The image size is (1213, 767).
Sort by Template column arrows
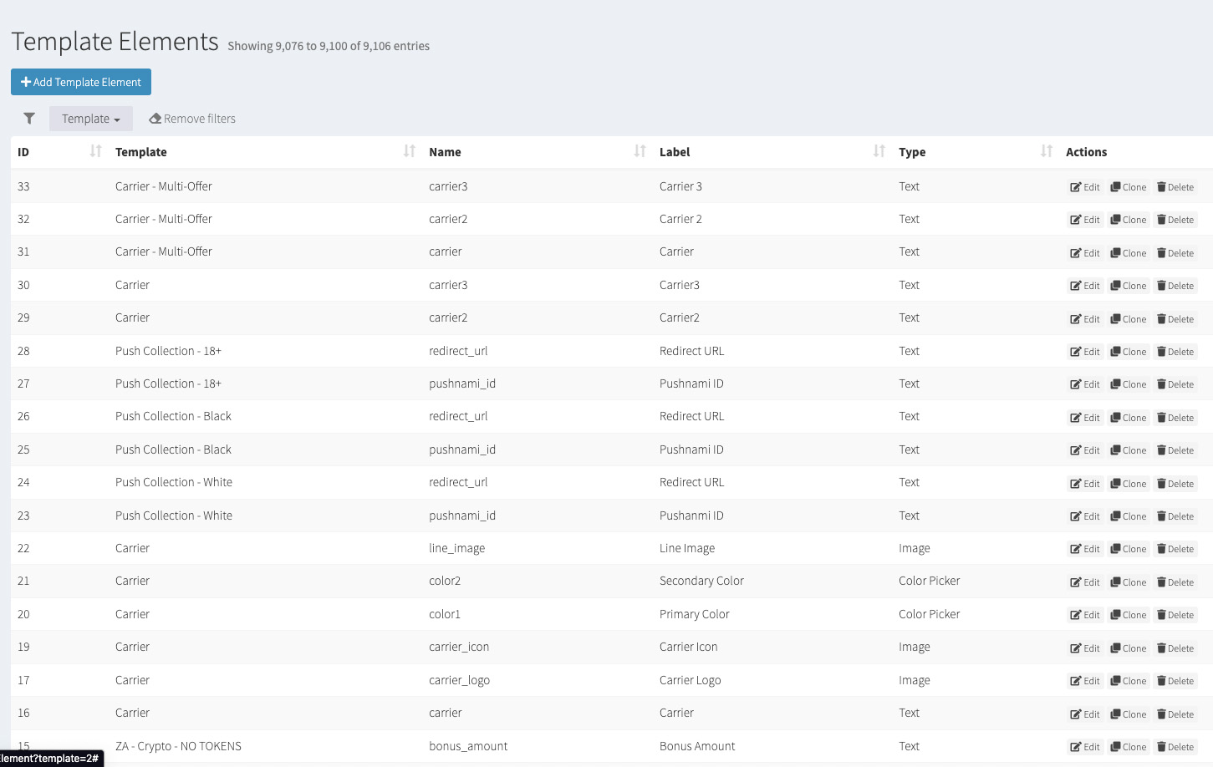pos(409,151)
